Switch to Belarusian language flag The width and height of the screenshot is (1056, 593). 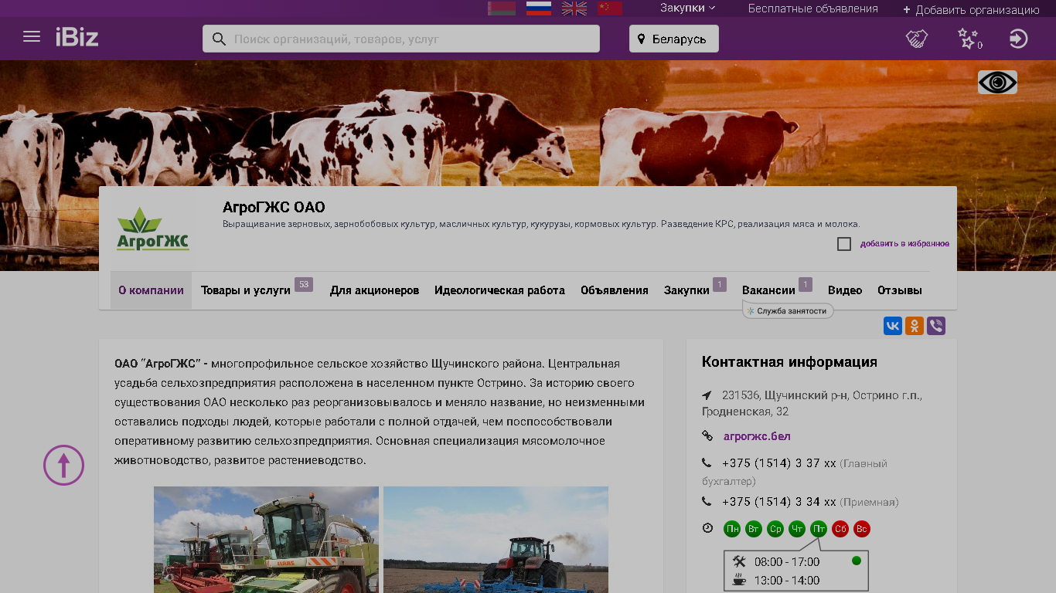coord(502,8)
